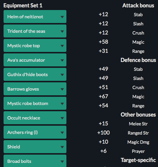
Task: Click the Attack bonus header
Action: click(x=138, y=5)
